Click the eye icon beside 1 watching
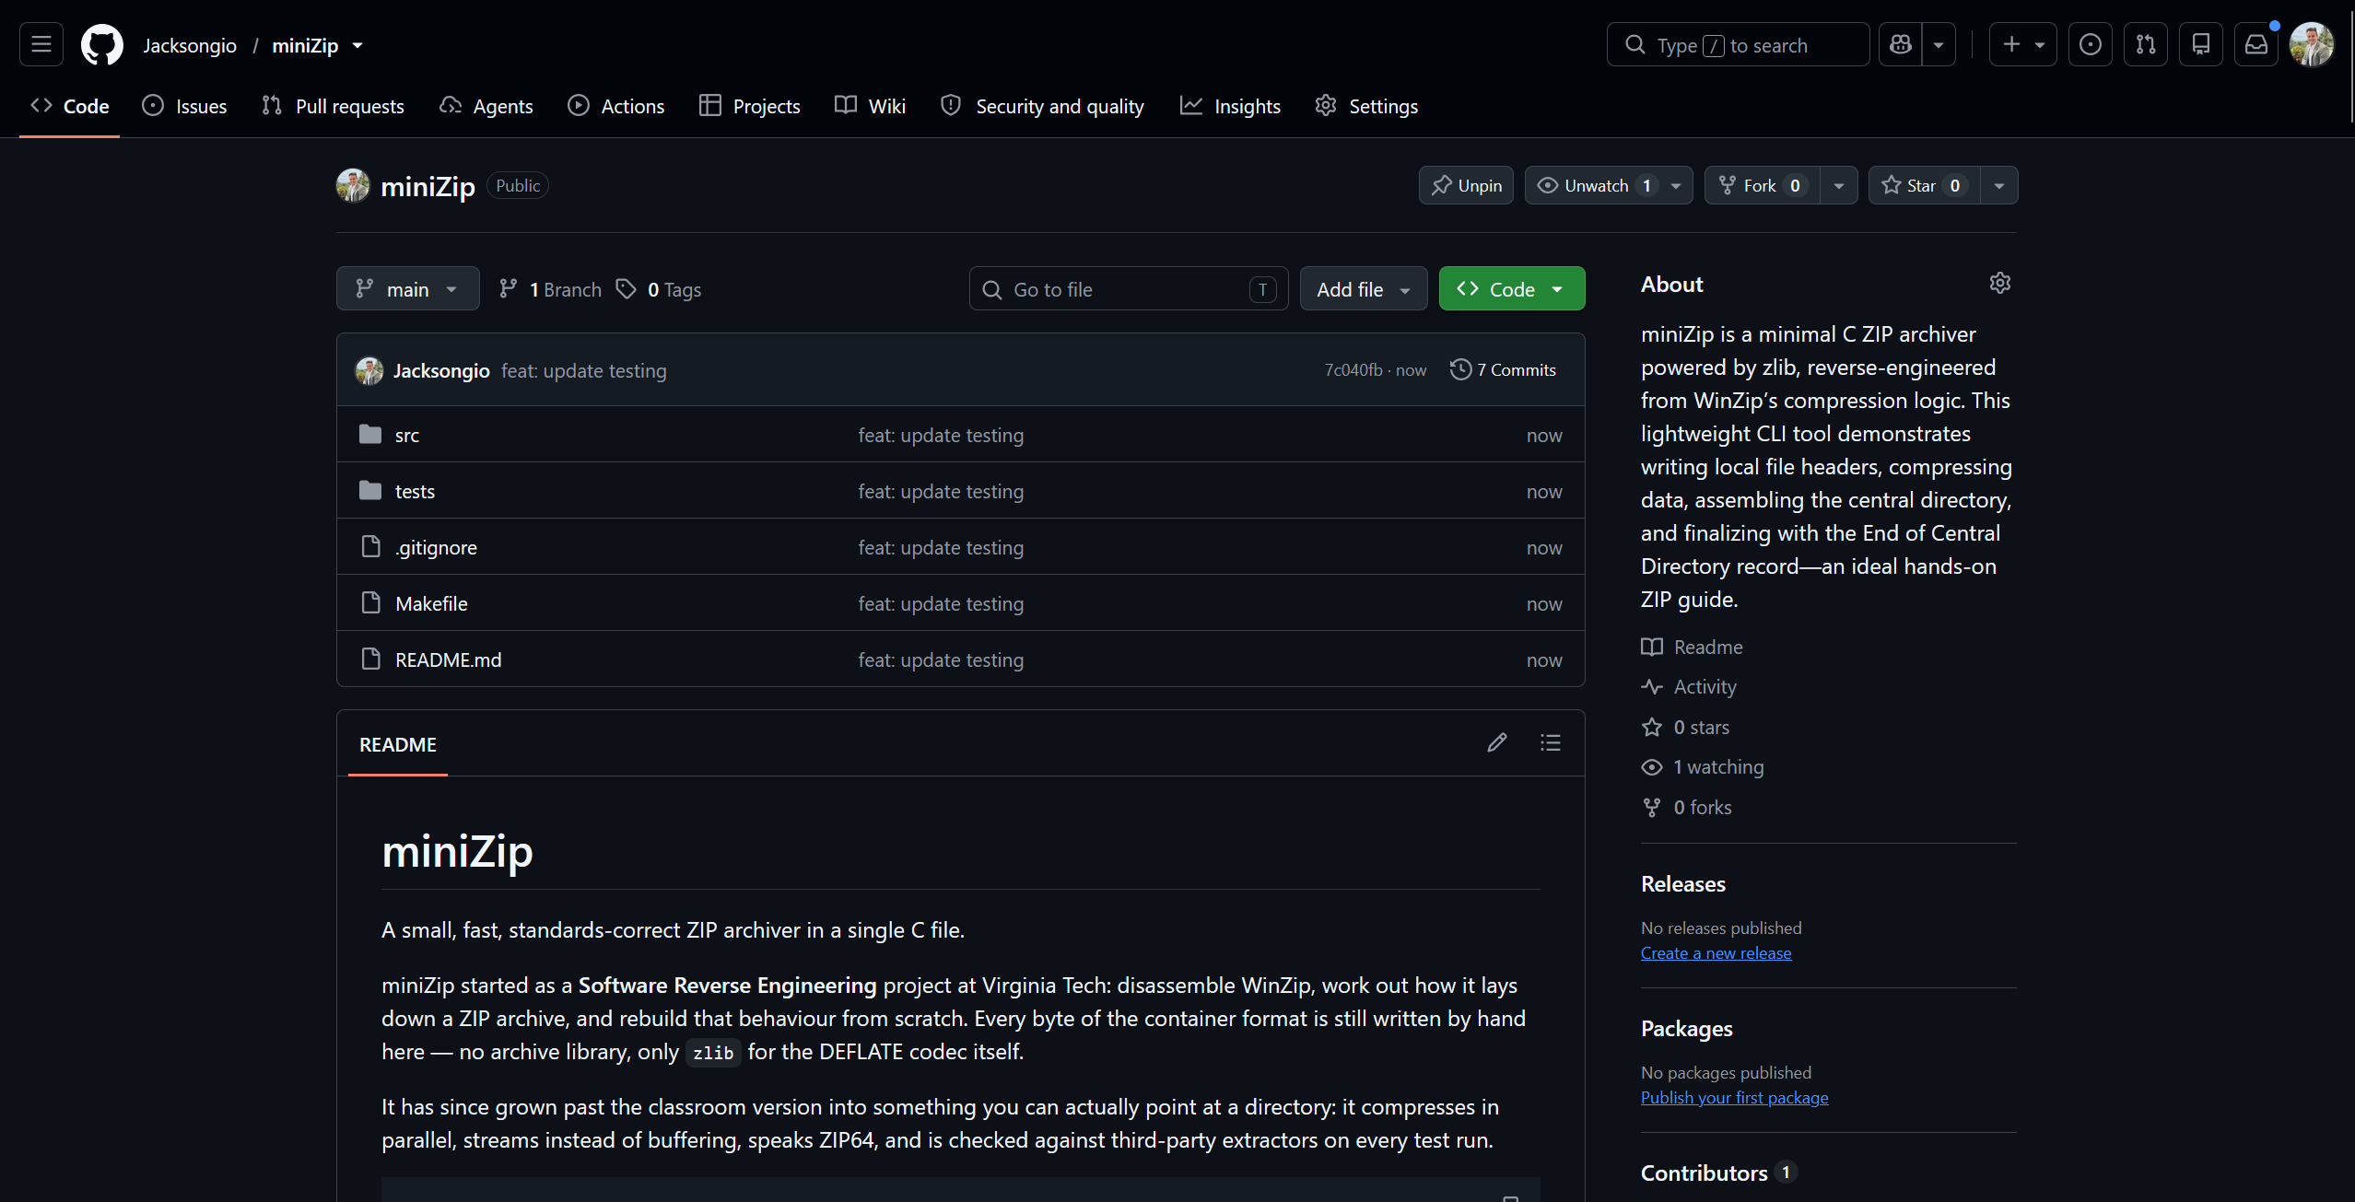The image size is (2355, 1202). 1652,766
